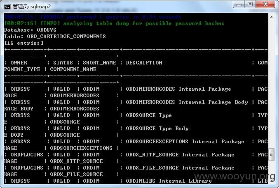Viewport: 279px width, 188px height.
Task: Click ORDPLUGINS owner in ORDX_HTTP_SOURCE row
Action: tap(27, 155)
